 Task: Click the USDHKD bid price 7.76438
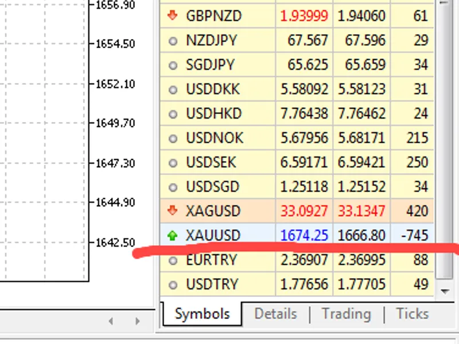pyautogui.click(x=304, y=114)
